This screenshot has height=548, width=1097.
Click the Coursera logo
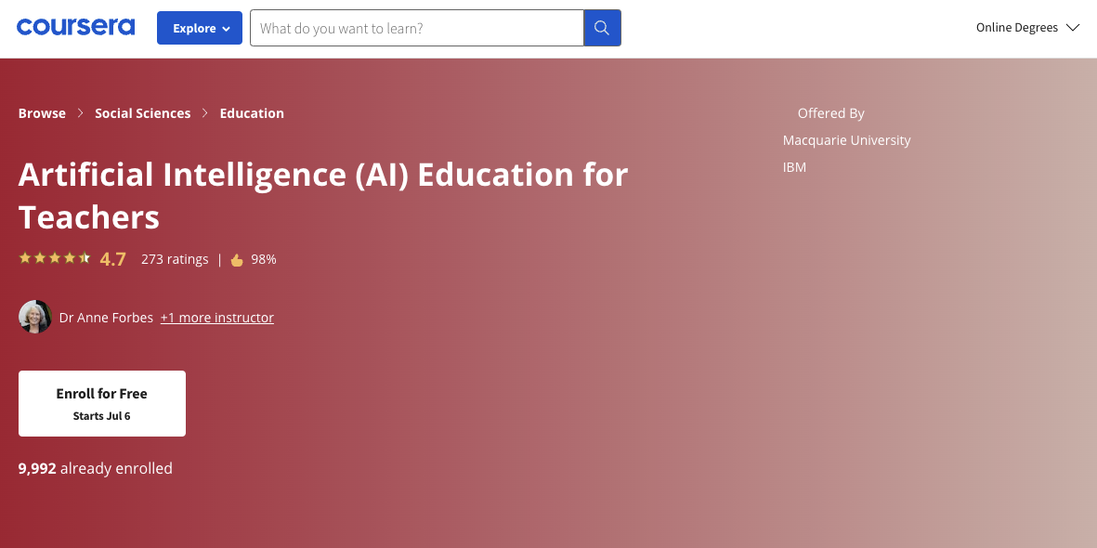pyautogui.click(x=75, y=26)
